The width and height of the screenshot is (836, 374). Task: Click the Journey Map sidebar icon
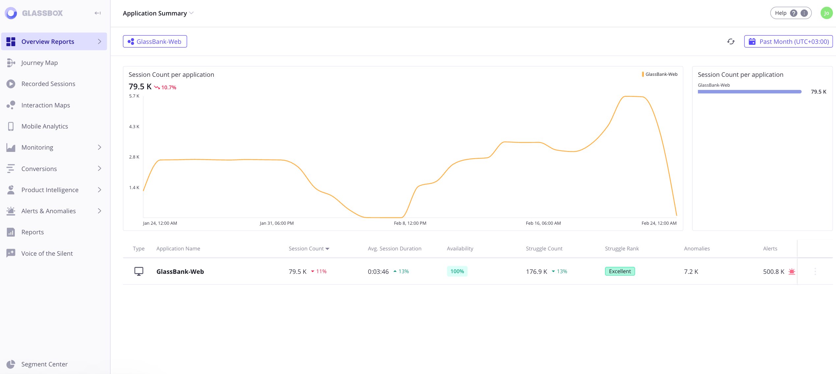[11, 63]
